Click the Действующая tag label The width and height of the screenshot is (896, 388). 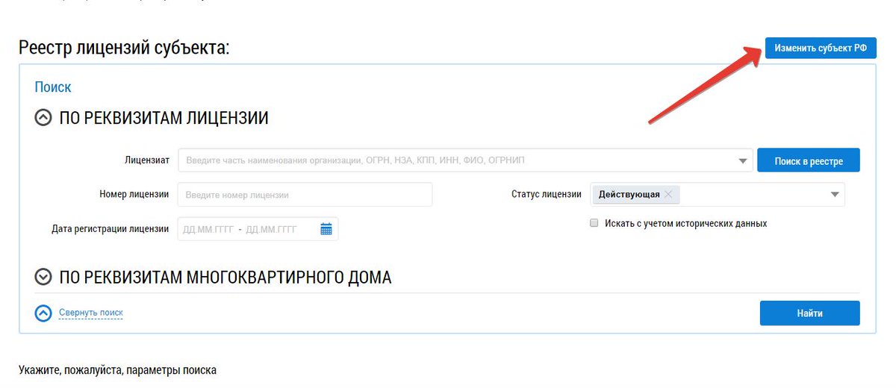coord(629,194)
